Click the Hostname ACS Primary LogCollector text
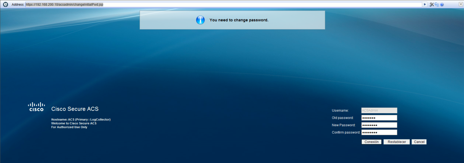This screenshot has width=464, height=163. click(81, 120)
